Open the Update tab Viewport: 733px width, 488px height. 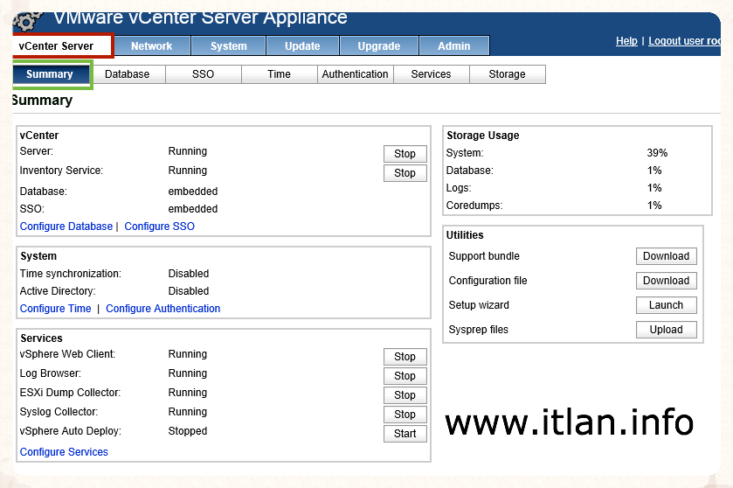point(302,46)
